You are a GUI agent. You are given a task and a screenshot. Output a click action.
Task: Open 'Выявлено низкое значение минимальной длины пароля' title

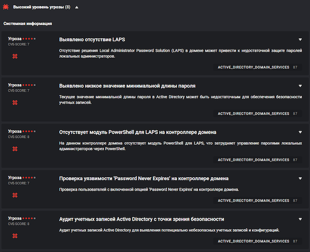(127, 86)
